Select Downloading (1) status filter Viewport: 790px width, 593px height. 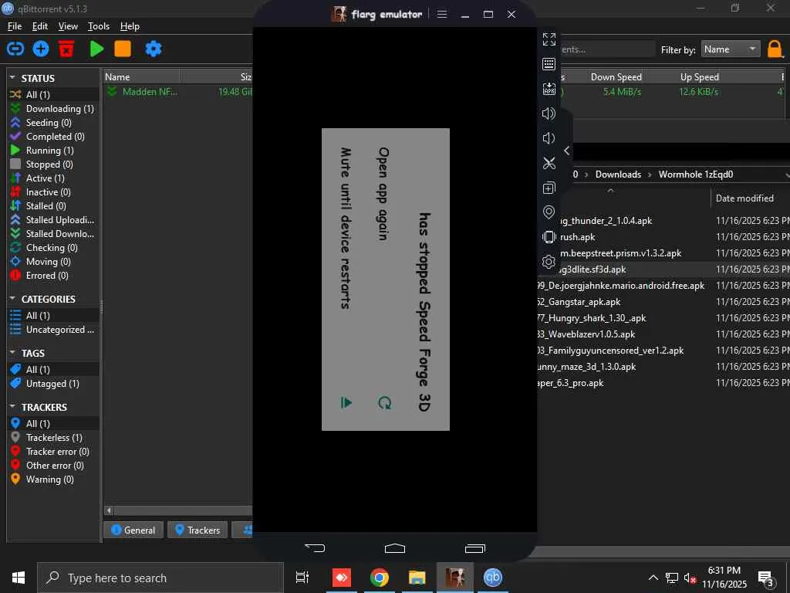click(x=53, y=108)
